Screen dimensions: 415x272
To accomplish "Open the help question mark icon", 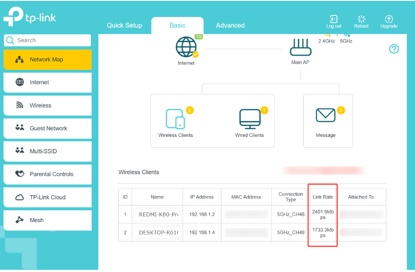I will coord(394,49).
